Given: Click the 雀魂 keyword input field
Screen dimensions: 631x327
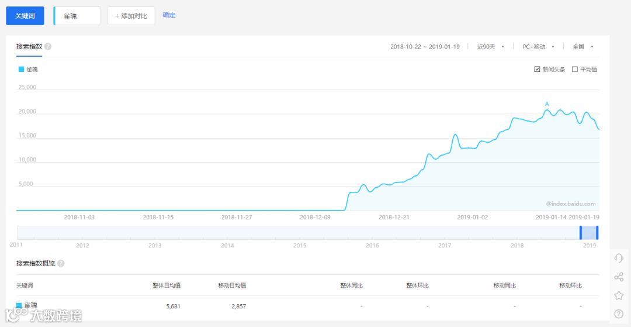Looking at the screenshot, I should click(77, 16).
